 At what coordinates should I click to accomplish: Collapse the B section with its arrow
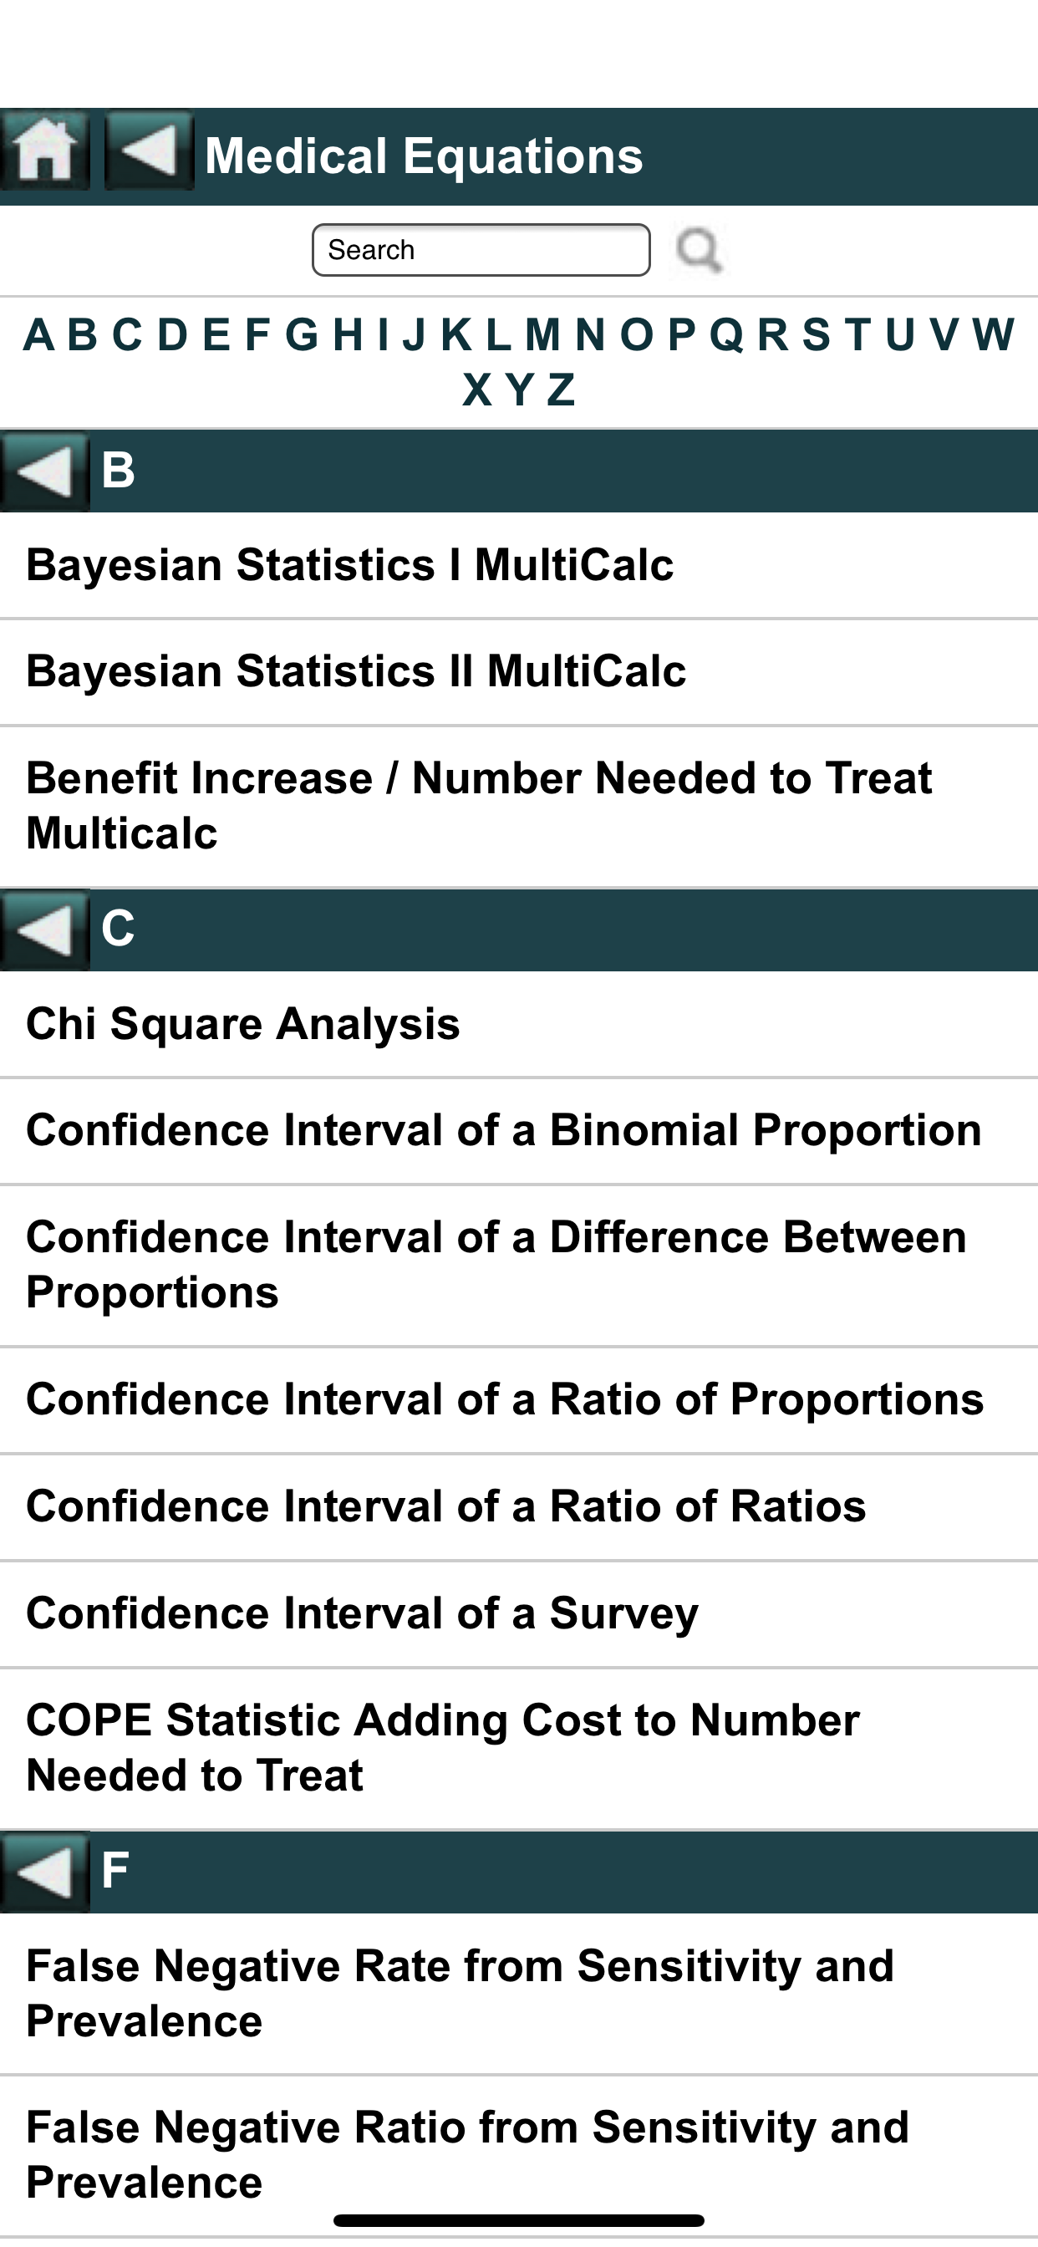coord(43,472)
